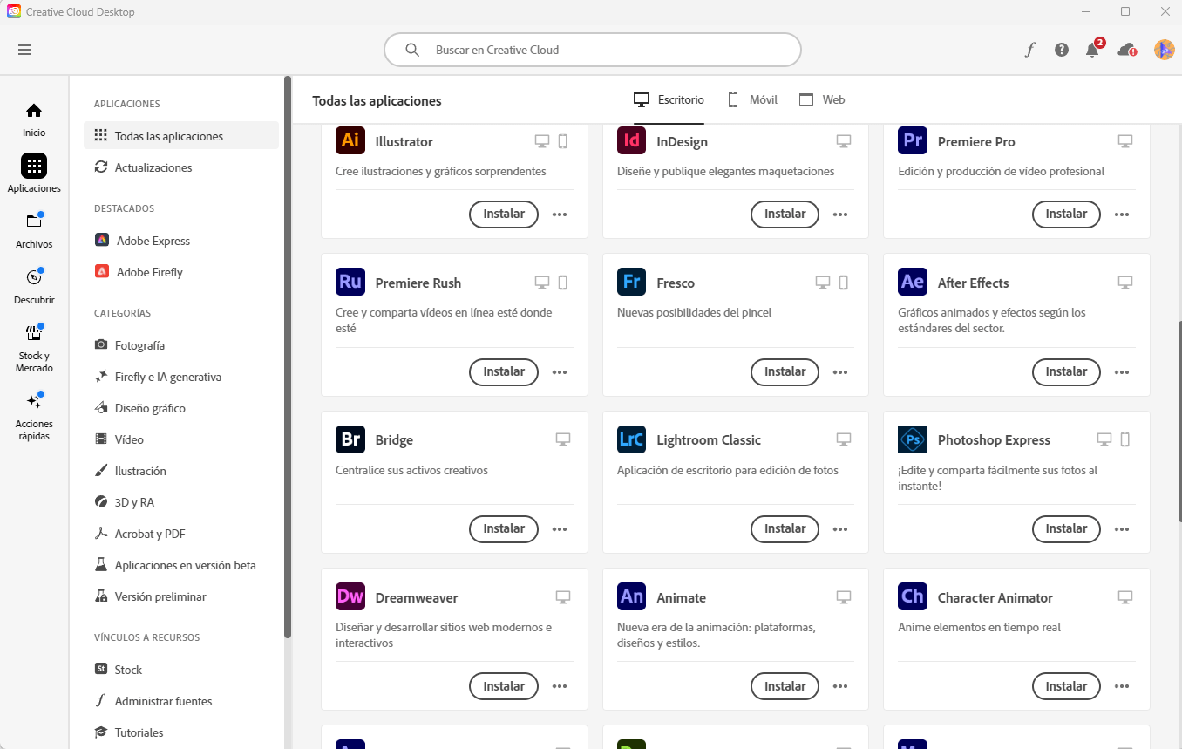Open Administrar fuentes link
1182x749 pixels.
point(181,701)
